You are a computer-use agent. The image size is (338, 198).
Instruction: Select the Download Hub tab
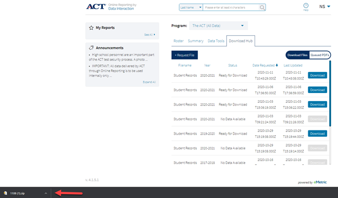(x=240, y=41)
